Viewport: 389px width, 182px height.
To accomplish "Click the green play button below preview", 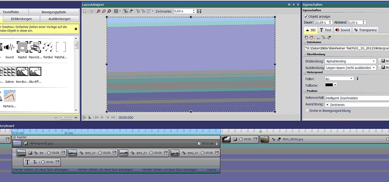I will (x=84, y=117).
